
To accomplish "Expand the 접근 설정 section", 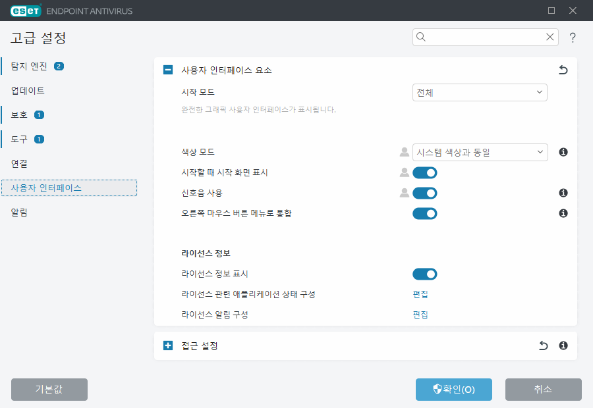I will click(x=168, y=345).
